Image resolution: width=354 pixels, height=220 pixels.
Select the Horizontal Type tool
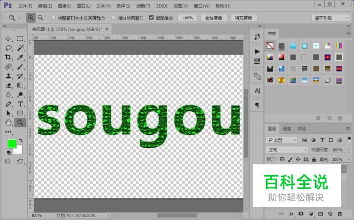click(x=20, y=104)
